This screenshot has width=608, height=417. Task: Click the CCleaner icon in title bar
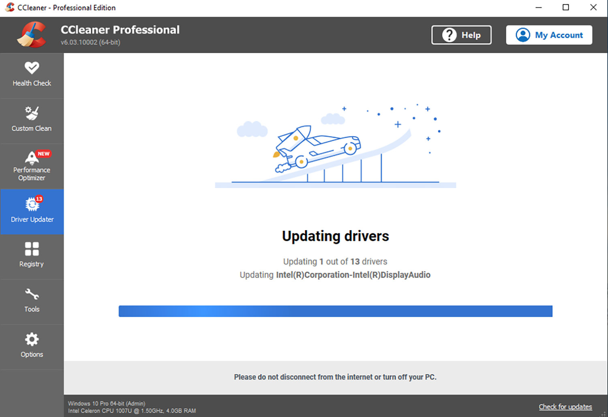pyautogui.click(x=10, y=7)
